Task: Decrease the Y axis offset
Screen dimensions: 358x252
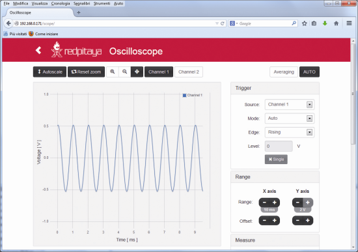Action: point(297,221)
